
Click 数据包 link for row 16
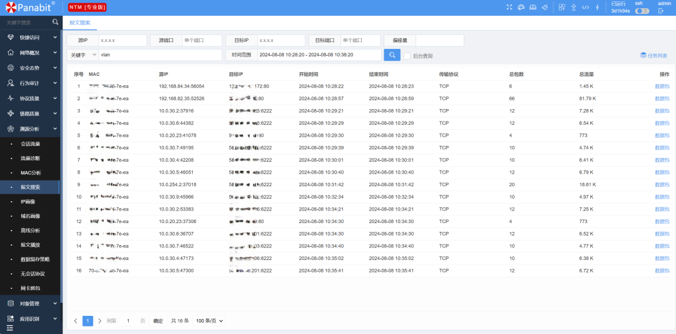pos(662,271)
